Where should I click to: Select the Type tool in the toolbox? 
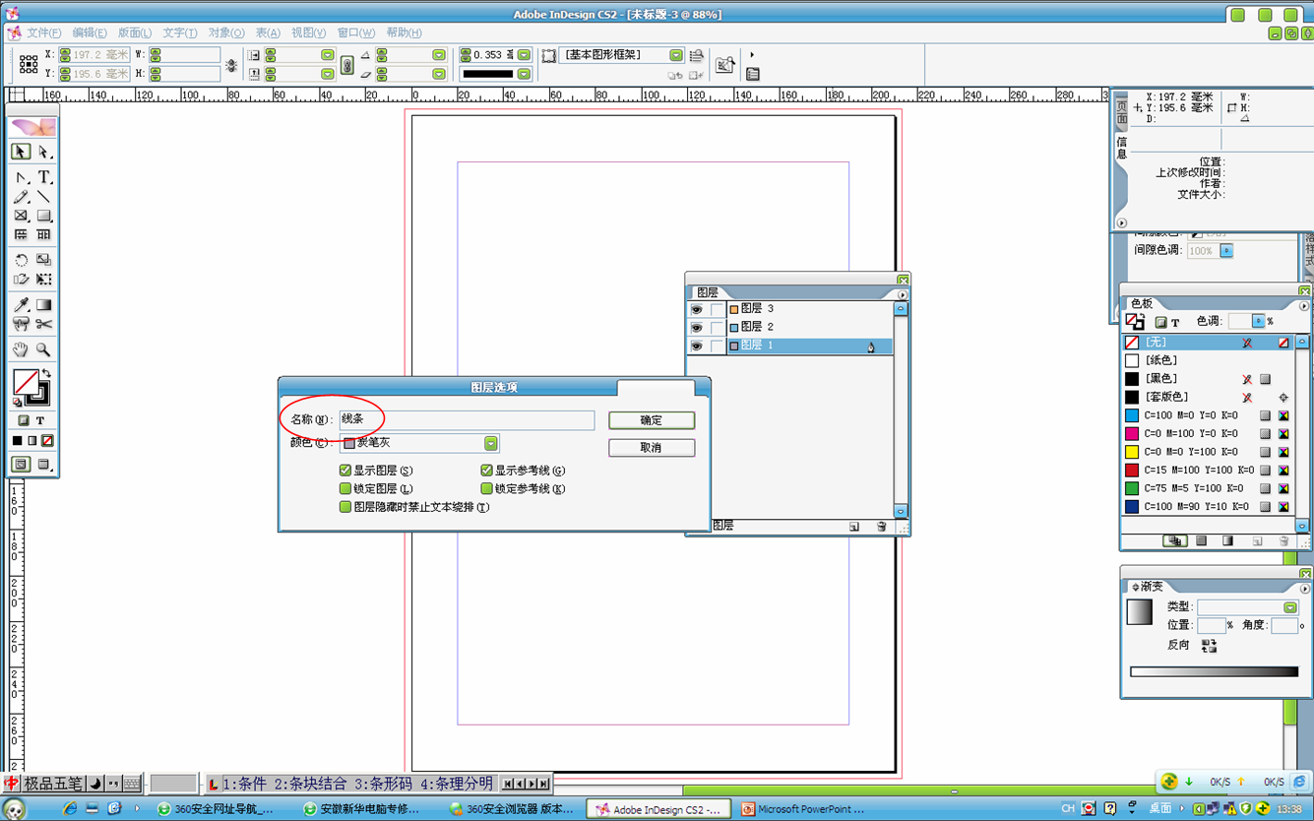44,177
